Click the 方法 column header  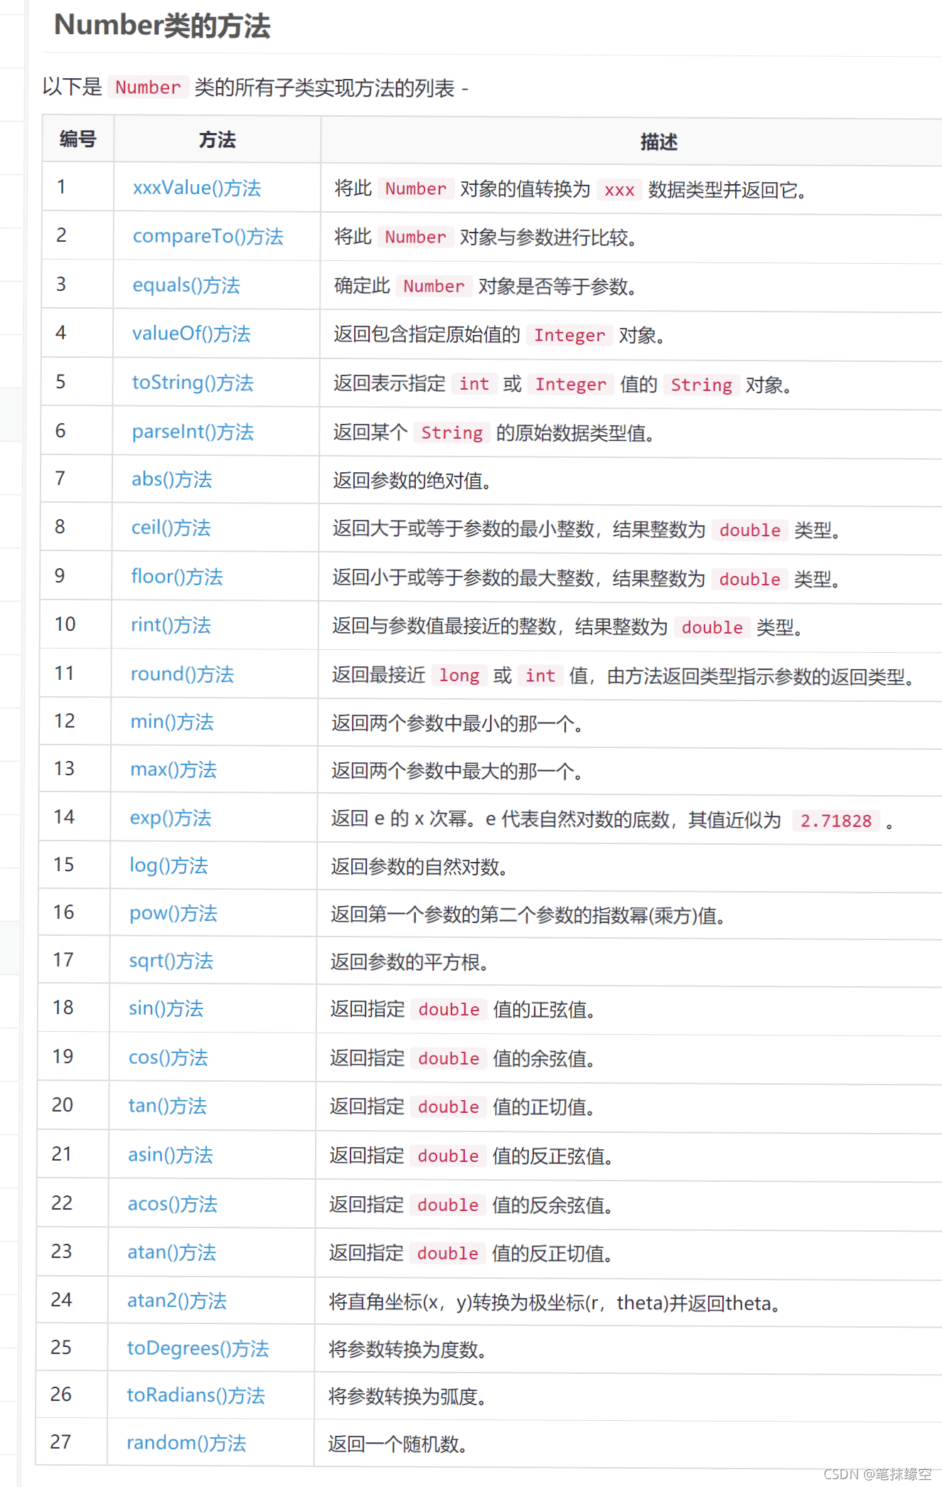217,140
